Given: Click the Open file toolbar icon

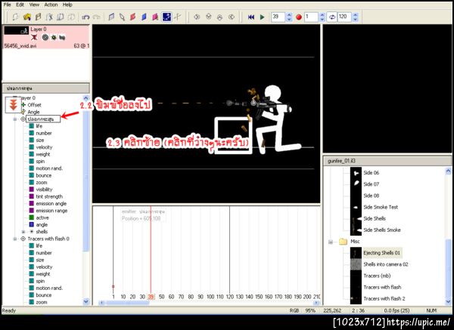Looking at the screenshot, I should click(x=27, y=17).
